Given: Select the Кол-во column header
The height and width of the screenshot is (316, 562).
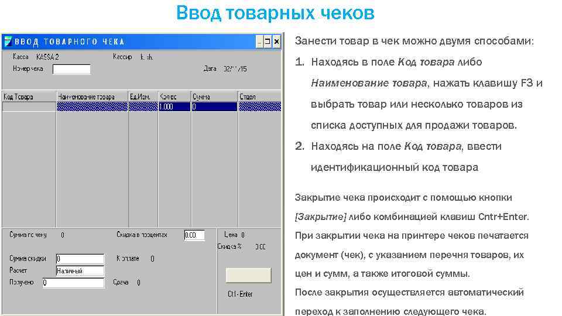Looking at the screenshot, I should click(174, 97).
